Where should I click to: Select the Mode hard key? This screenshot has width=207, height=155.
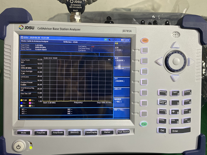click(24, 133)
